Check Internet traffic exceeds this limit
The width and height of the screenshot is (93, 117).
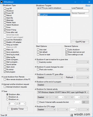pos(38,102)
